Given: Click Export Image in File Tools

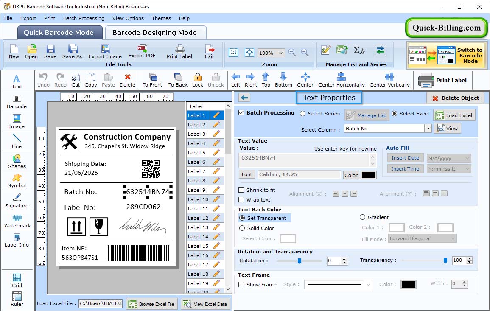Looking at the screenshot, I should pyautogui.click(x=105, y=52).
